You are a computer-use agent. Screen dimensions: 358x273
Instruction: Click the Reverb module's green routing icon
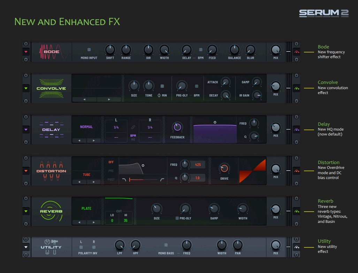297,211
